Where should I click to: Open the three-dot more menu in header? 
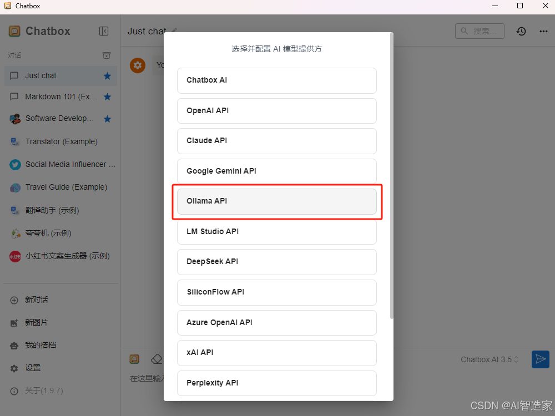[544, 32]
